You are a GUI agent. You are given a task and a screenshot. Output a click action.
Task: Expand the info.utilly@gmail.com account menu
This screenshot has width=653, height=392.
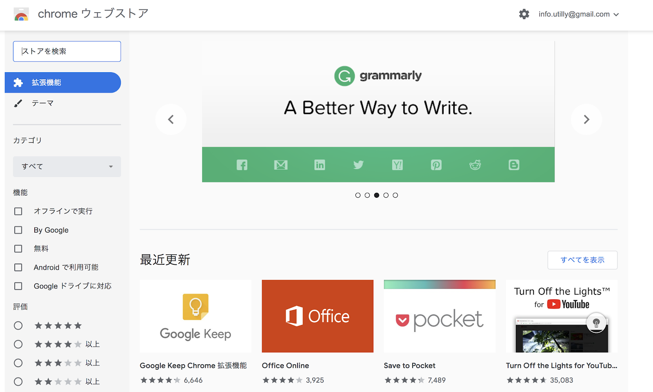click(579, 14)
